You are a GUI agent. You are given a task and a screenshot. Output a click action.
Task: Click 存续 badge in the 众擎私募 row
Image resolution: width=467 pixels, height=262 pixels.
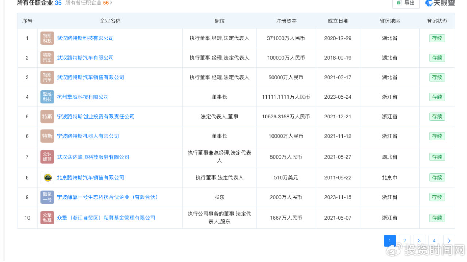(437, 218)
